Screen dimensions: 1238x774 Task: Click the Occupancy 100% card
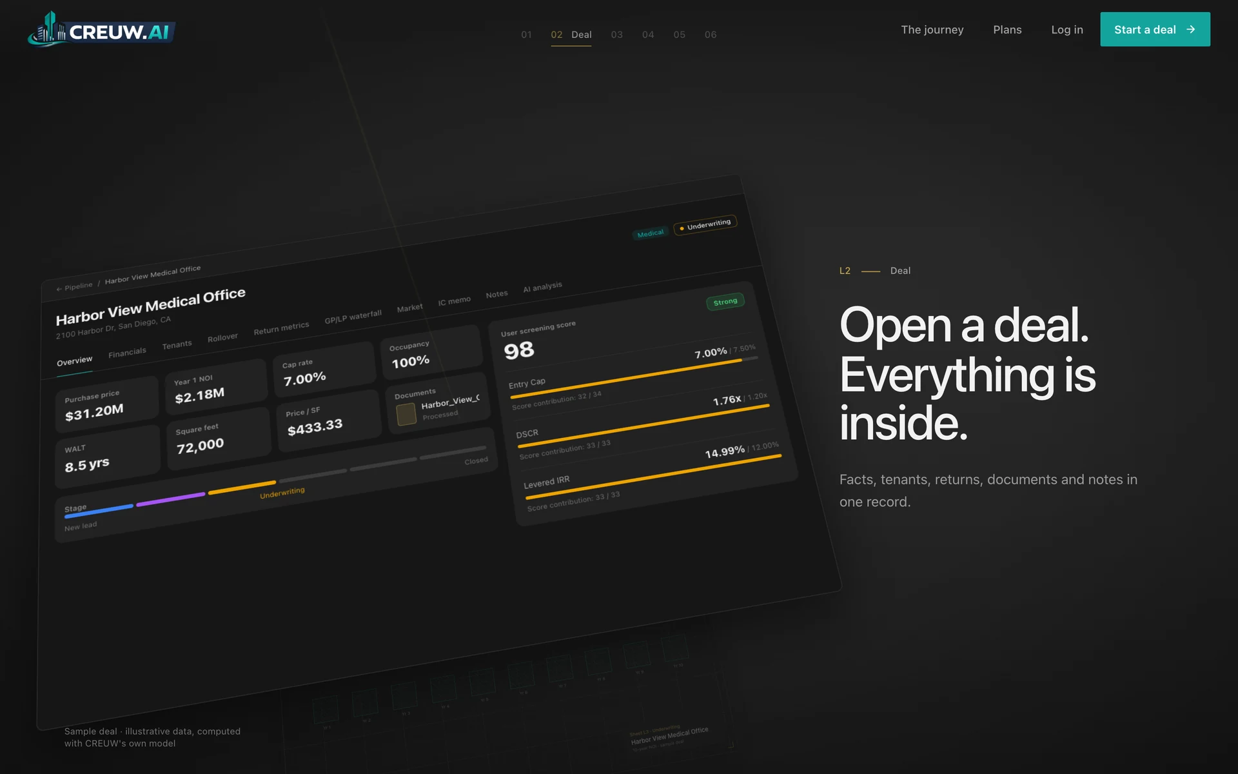tap(431, 352)
